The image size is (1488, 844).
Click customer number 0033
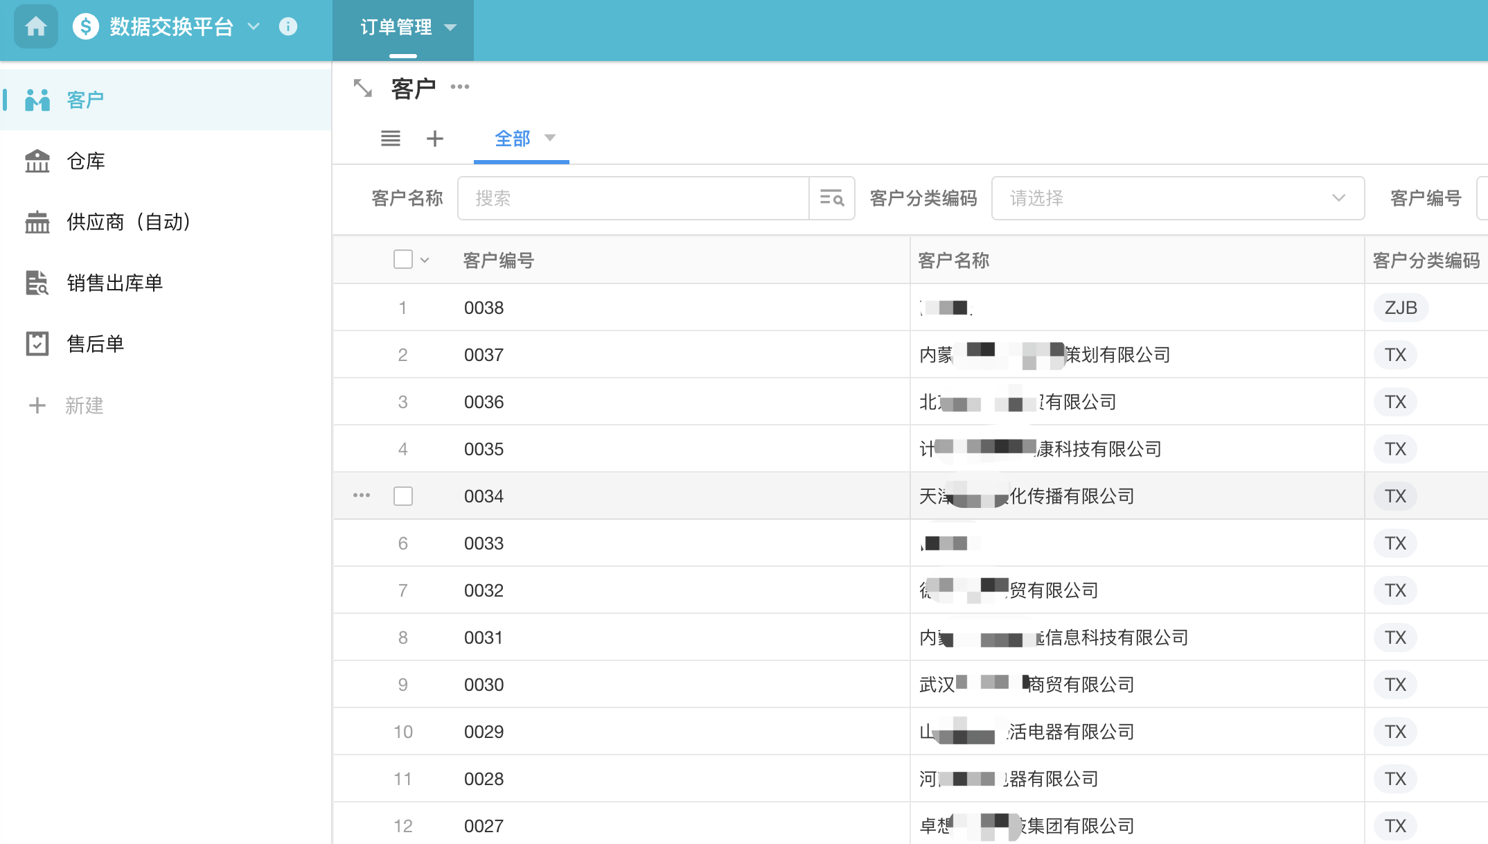click(484, 543)
